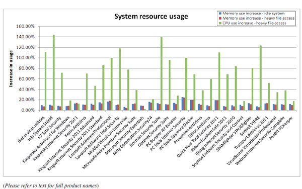302x189 pixels.
Task: Click the blue legend swatch for idle memory
Action: coord(220,14)
